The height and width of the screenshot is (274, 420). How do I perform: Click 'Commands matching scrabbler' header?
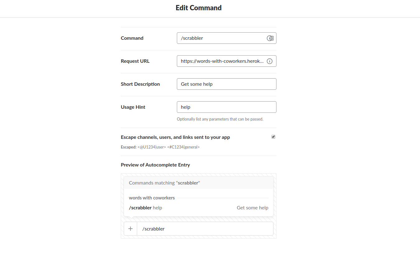point(164,183)
